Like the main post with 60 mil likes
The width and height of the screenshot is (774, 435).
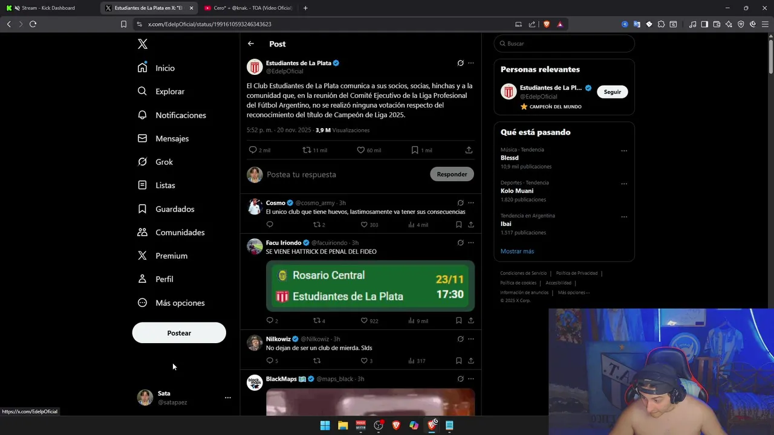360,150
